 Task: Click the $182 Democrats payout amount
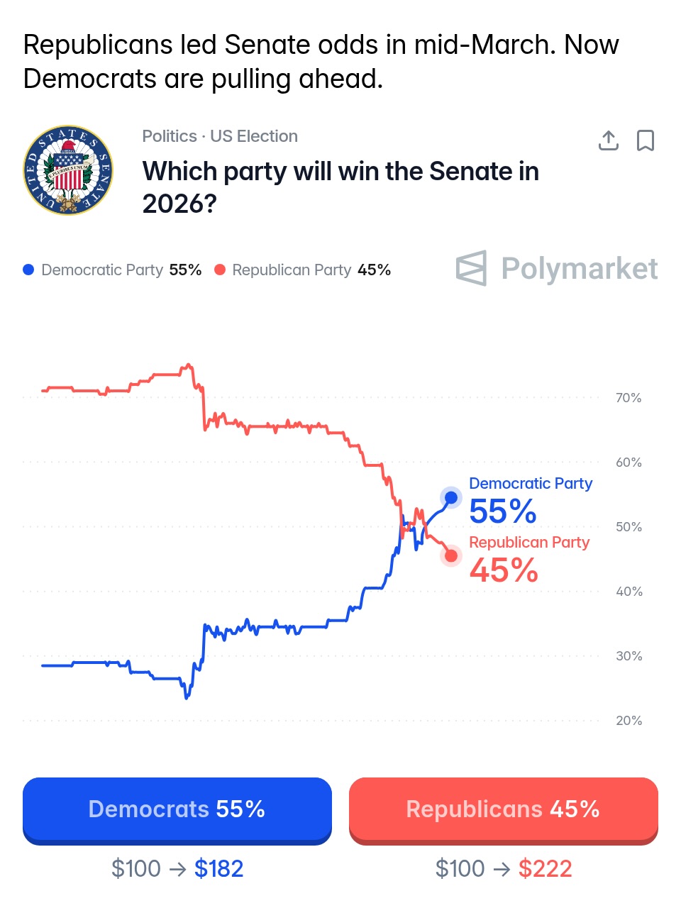click(218, 868)
